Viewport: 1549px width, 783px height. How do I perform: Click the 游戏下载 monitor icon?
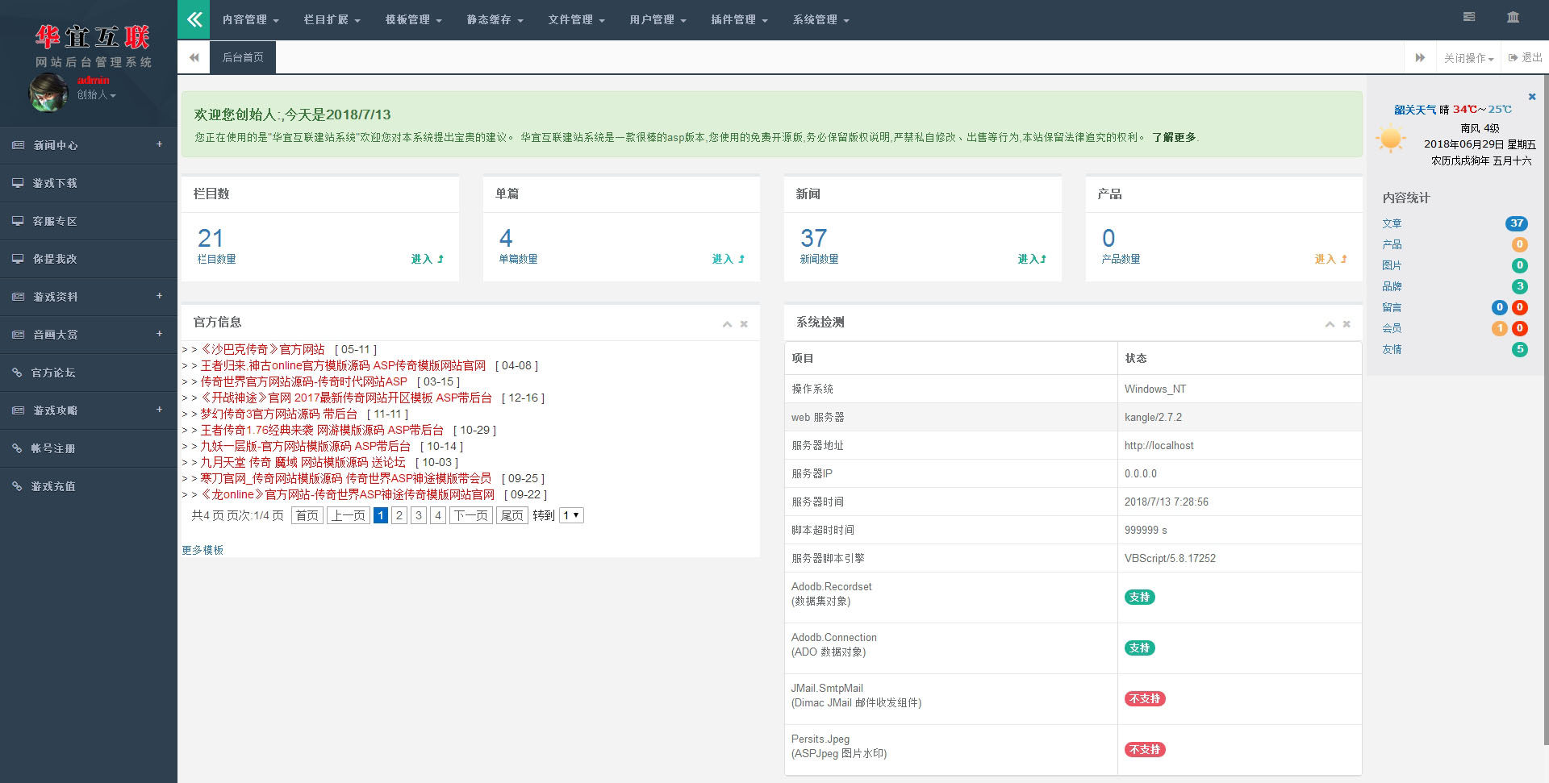(18, 183)
